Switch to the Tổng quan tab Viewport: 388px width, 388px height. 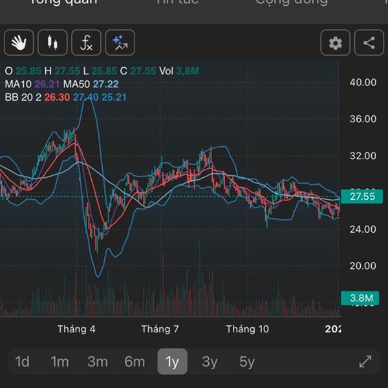pos(63,2)
